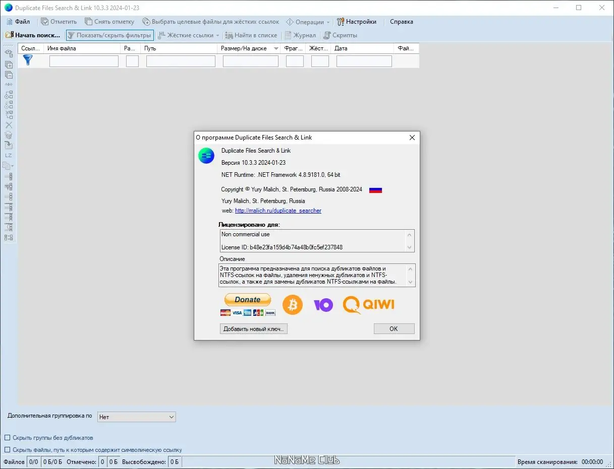
Task: Open the Дополнительная группировка combo box
Action: coord(136,417)
